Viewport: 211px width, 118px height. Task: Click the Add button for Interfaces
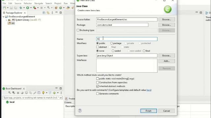(166, 61)
